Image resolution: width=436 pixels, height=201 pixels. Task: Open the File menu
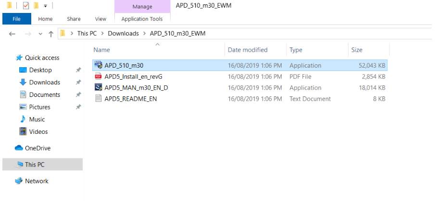(17, 19)
